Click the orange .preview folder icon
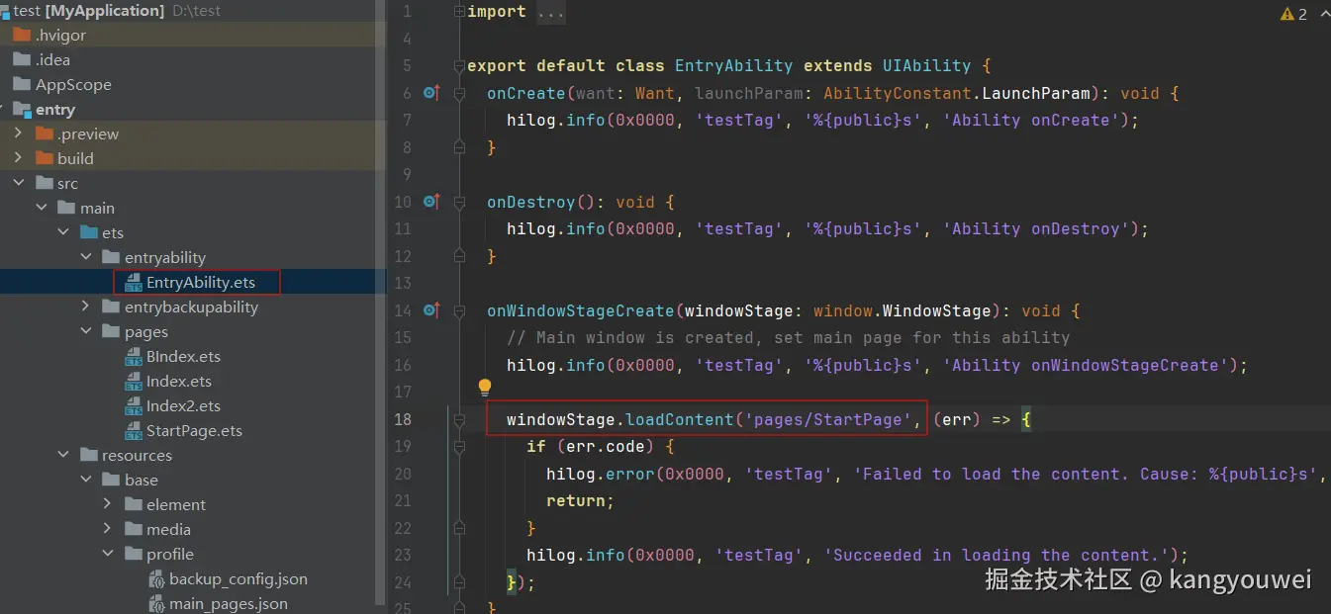The height and width of the screenshot is (614, 1331). click(x=44, y=133)
